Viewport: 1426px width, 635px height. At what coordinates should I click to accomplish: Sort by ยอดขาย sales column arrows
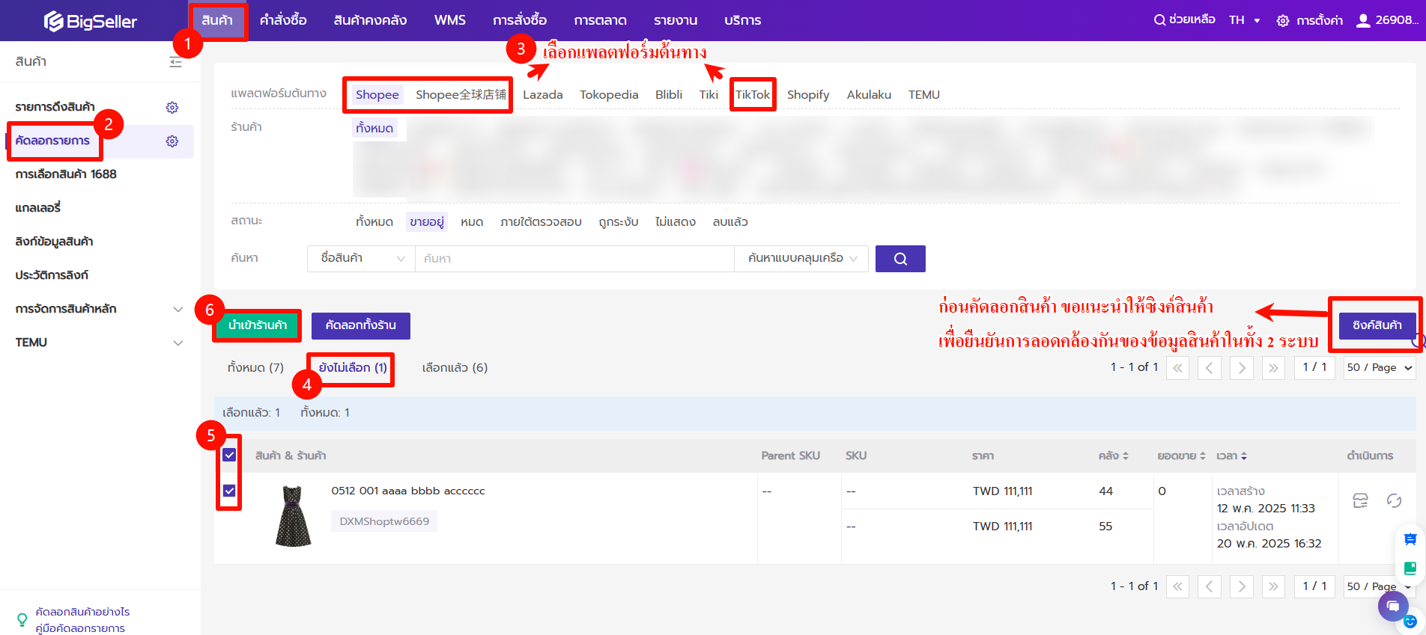pyautogui.click(x=1203, y=455)
